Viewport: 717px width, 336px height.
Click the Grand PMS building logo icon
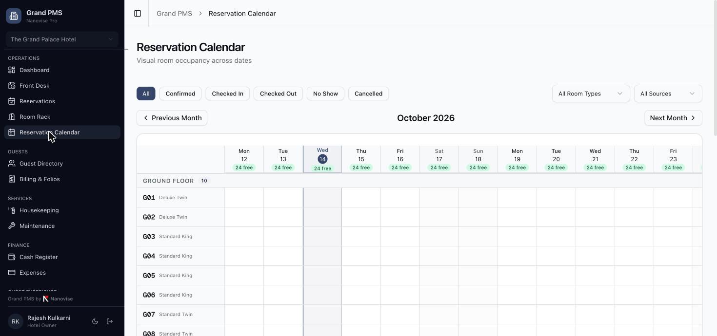point(14,16)
